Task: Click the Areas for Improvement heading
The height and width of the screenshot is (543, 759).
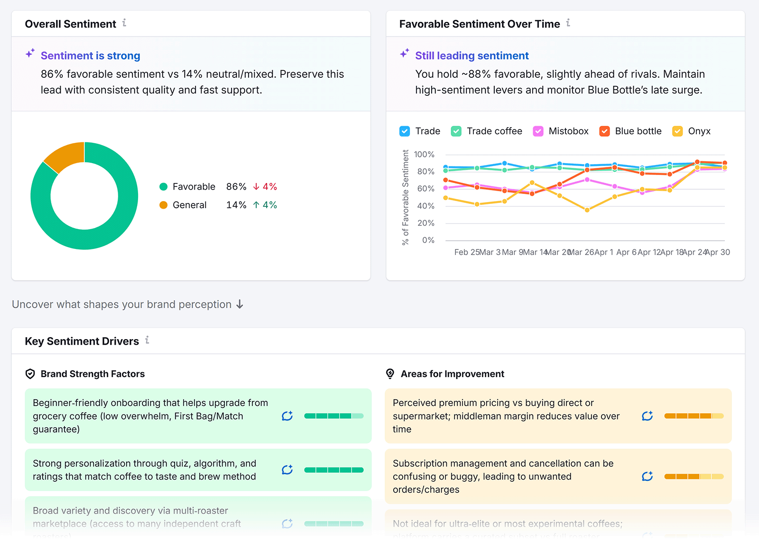Action: click(x=453, y=374)
